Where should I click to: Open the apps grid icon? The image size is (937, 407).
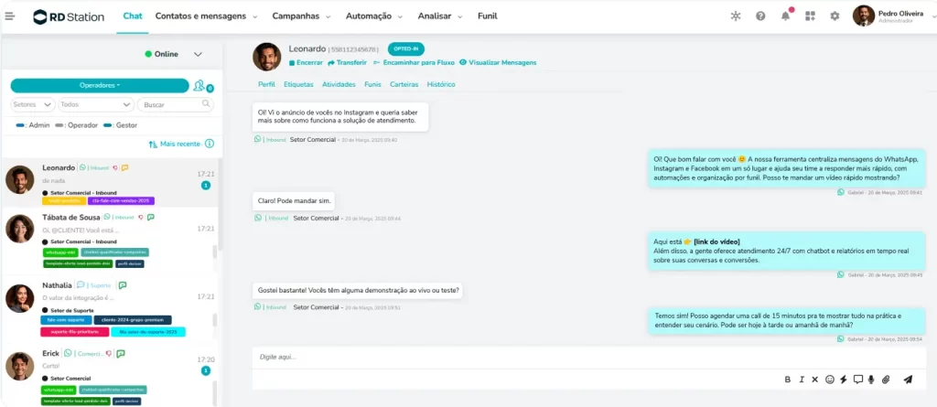pos(810,16)
